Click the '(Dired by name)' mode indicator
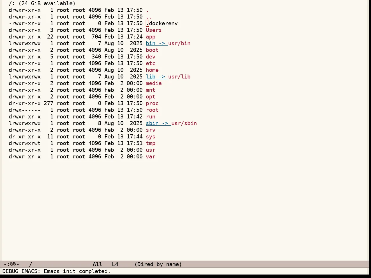 pos(158,264)
